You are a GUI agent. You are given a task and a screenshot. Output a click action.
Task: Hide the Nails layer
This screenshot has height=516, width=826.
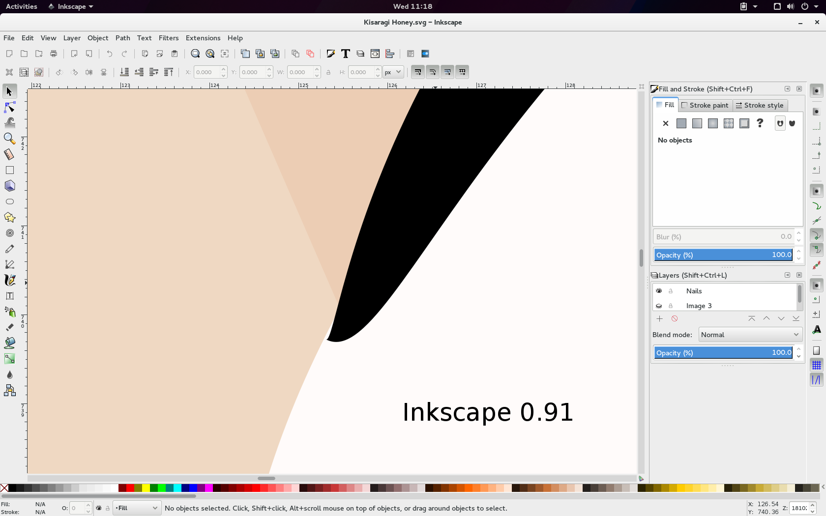pyautogui.click(x=659, y=290)
